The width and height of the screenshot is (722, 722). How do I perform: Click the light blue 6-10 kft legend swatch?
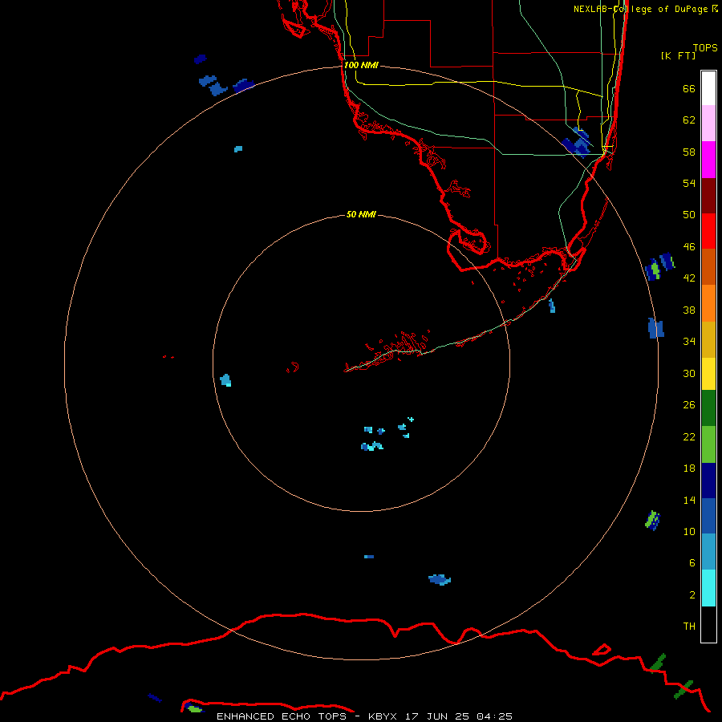point(708,552)
